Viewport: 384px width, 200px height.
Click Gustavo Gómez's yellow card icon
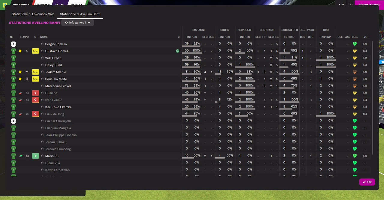click(20, 51)
